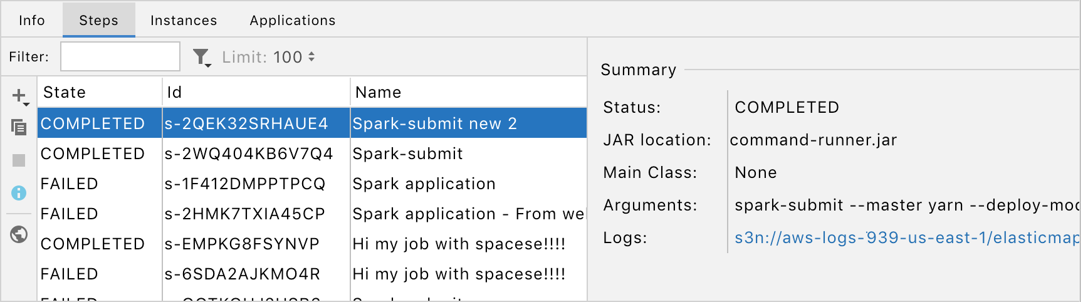The width and height of the screenshot is (1083, 302).
Task: Open the filter funnel options
Action: 202,58
